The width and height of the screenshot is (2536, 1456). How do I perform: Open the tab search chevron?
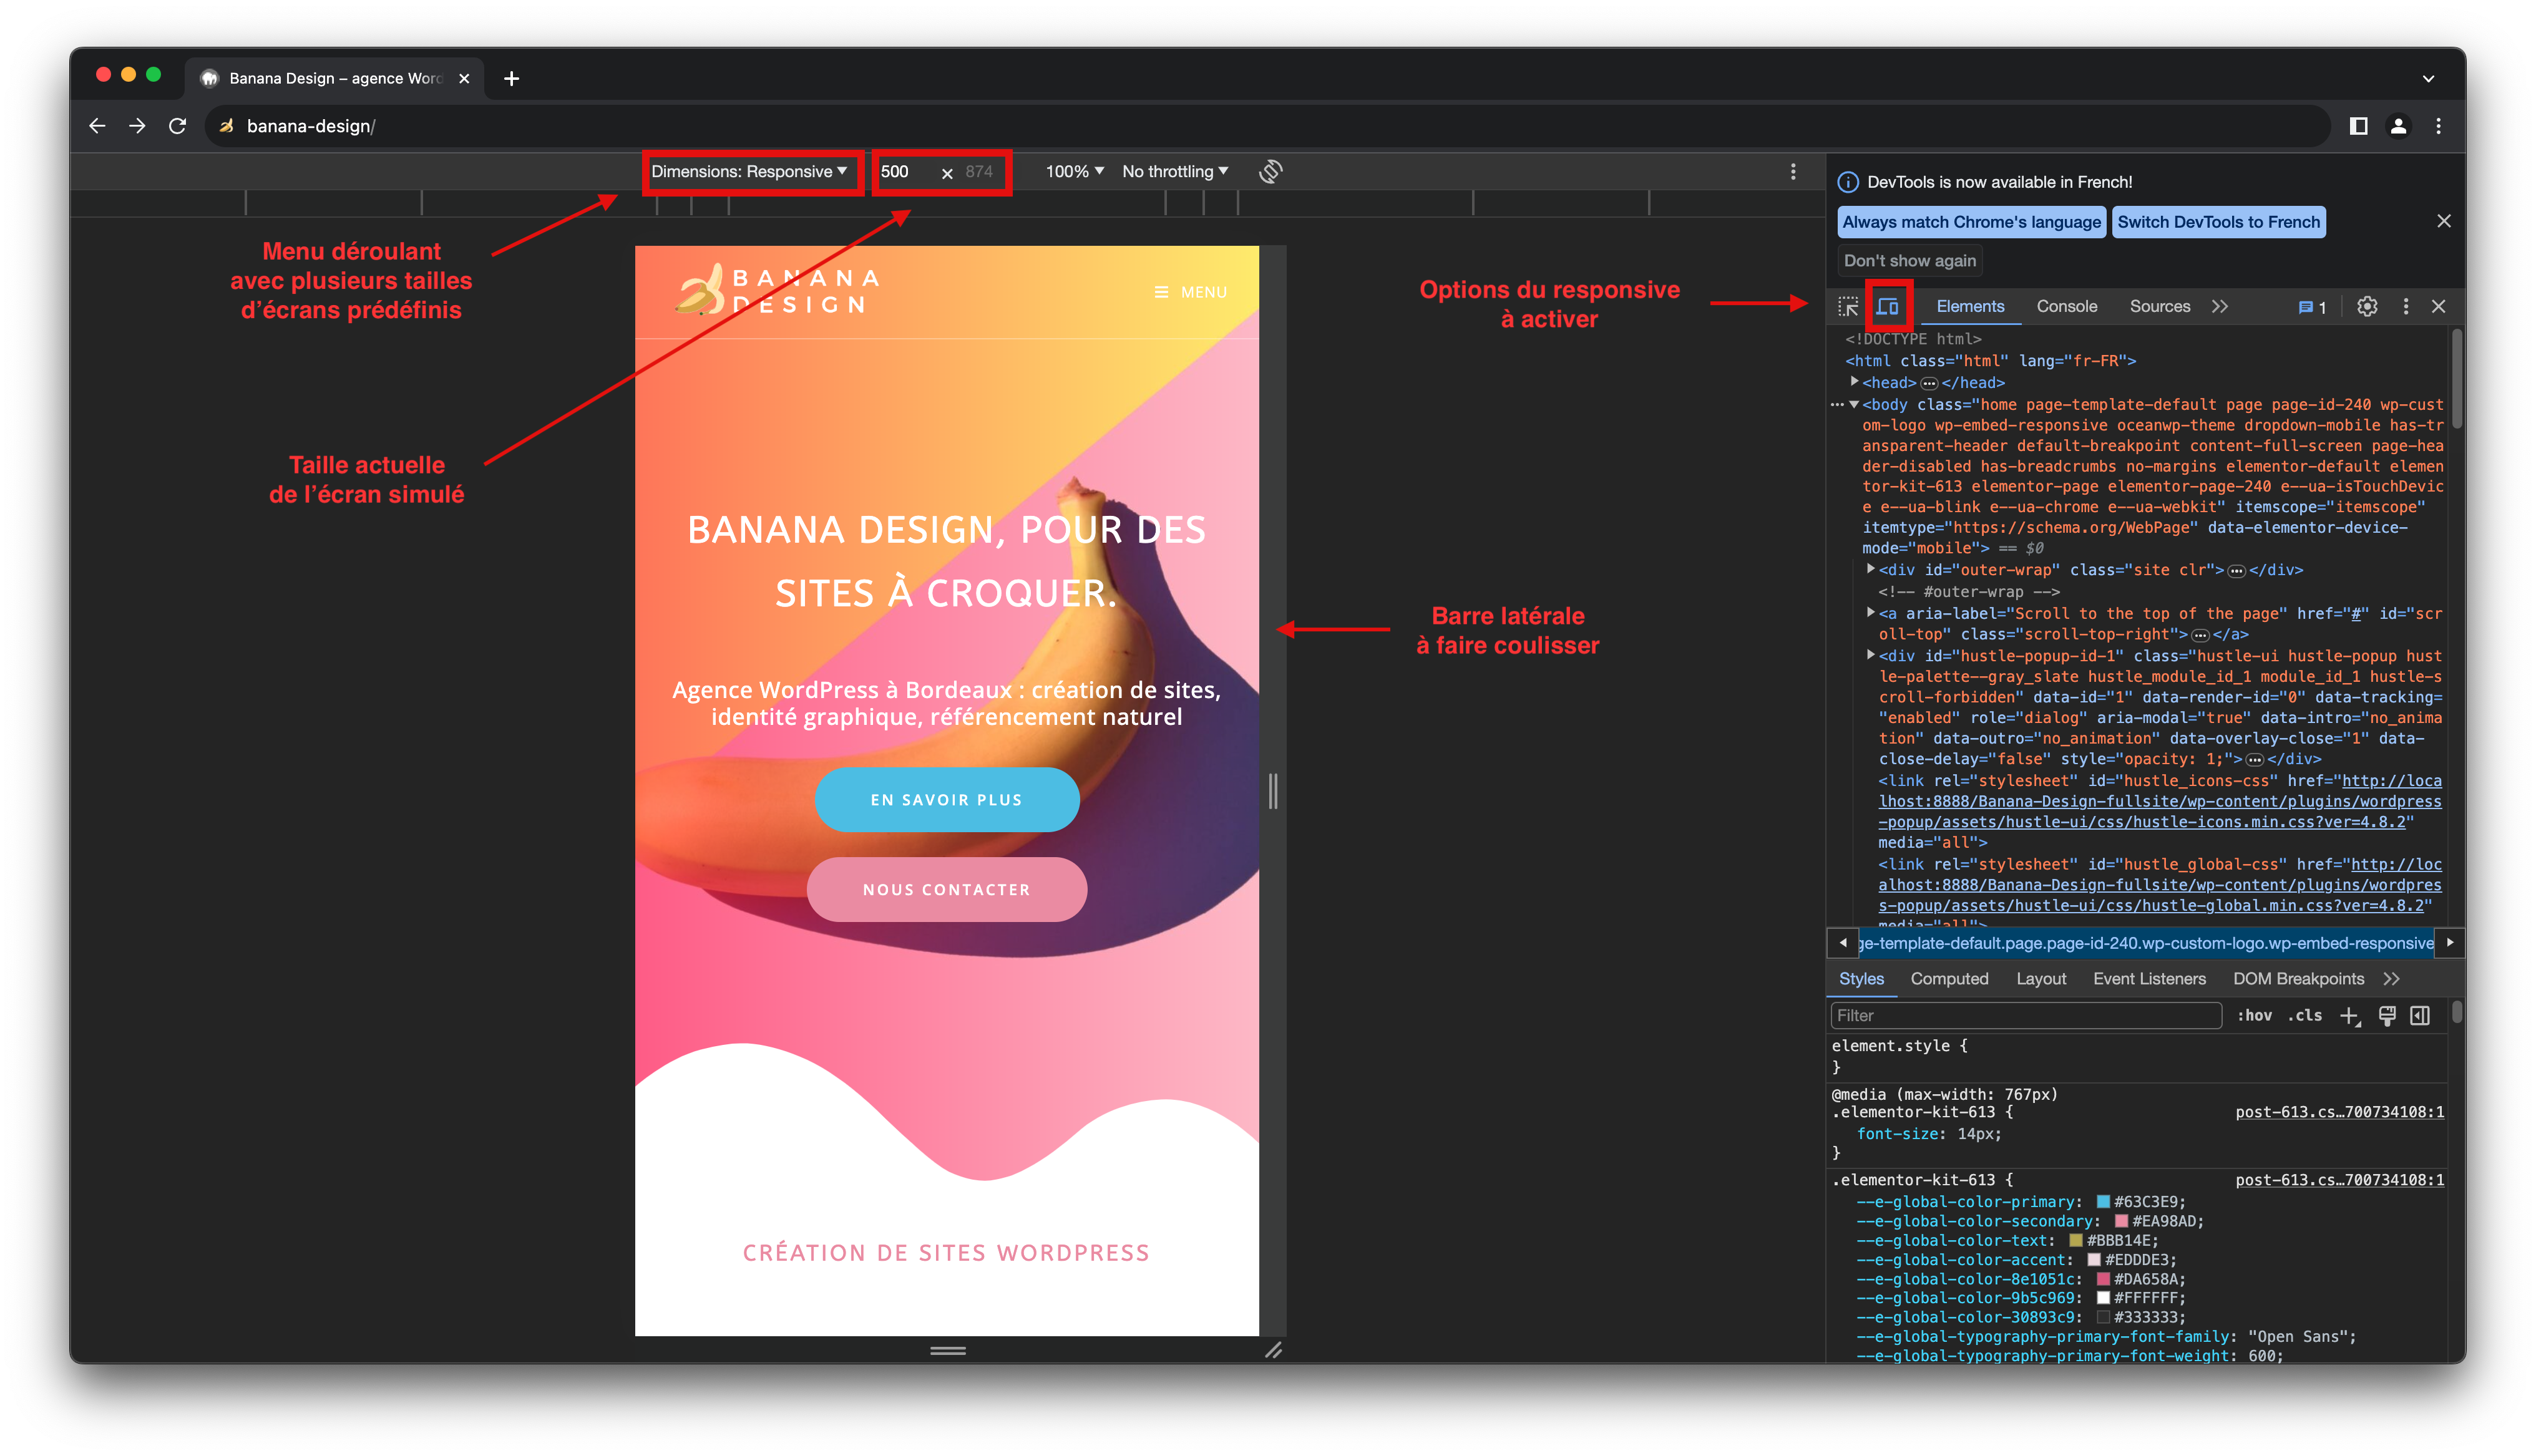pyautogui.click(x=2428, y=78)
